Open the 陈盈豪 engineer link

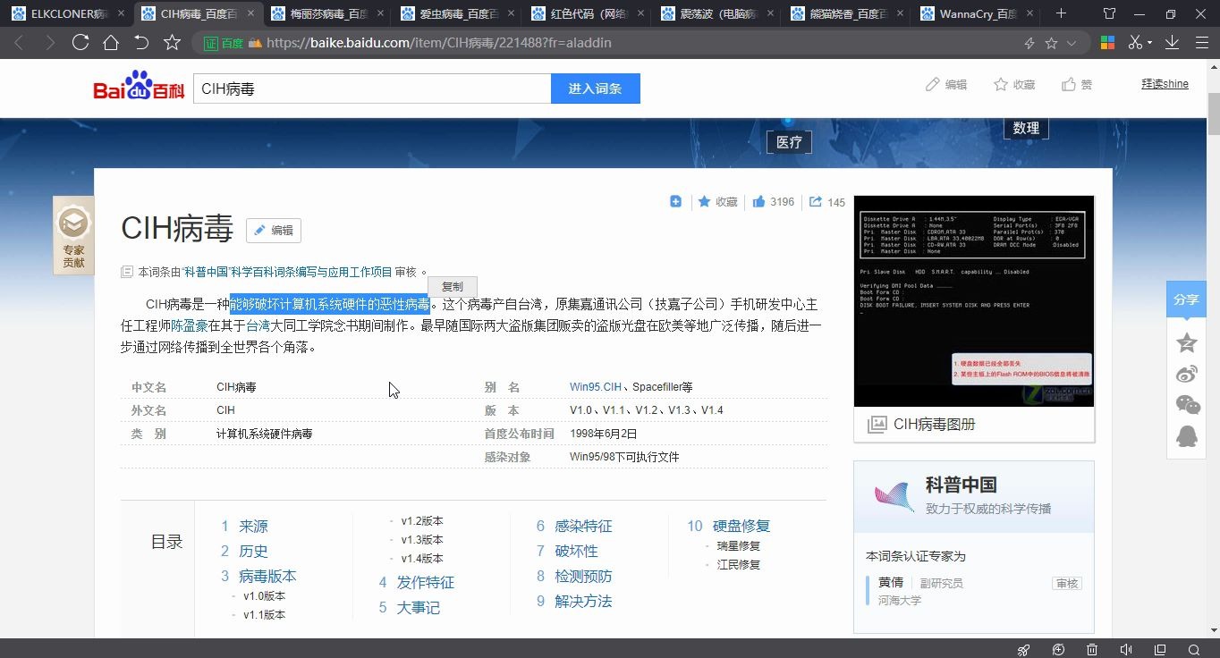(191, 325)
